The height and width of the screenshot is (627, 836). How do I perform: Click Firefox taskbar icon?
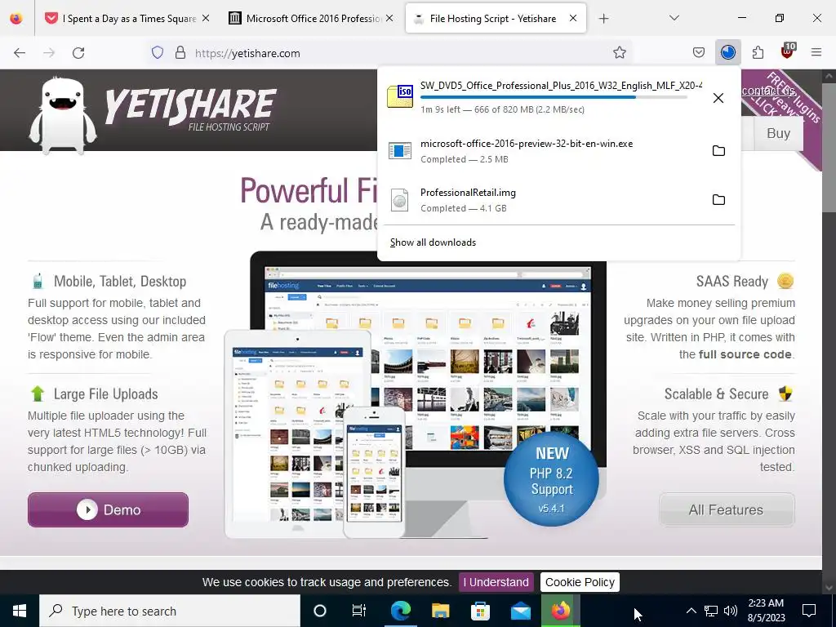[x=560, y=611]
